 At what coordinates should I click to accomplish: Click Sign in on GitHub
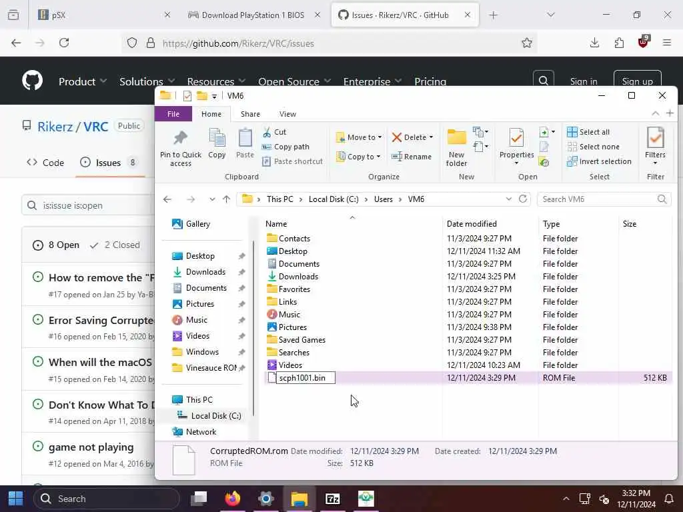(583, 81)
